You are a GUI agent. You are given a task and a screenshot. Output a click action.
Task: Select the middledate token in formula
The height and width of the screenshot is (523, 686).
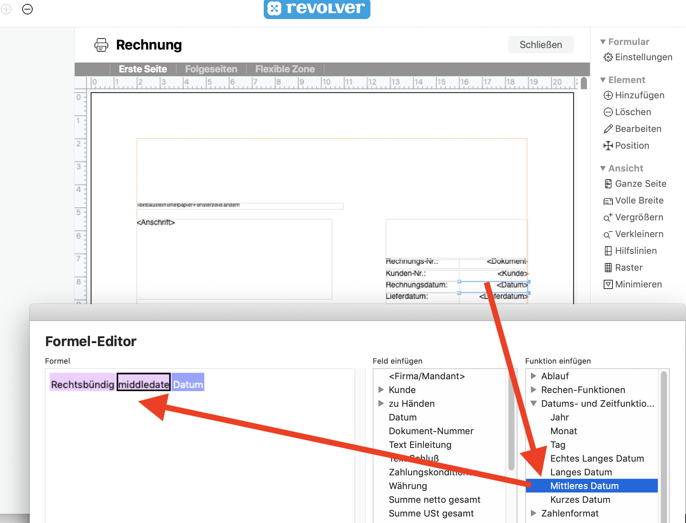pos(143,384)
